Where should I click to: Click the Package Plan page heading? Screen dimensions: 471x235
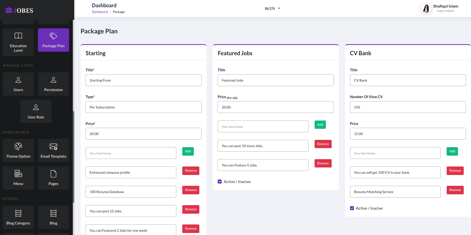(99, 31)
